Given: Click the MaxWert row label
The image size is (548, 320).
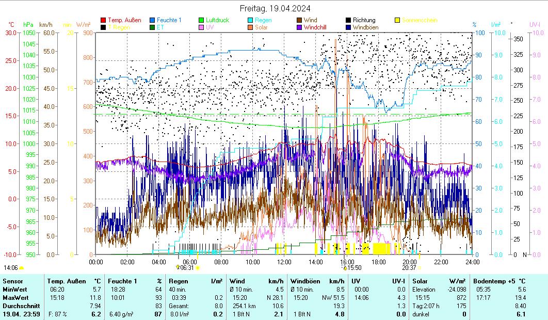Looking at the screenshot, I should 15,298.
